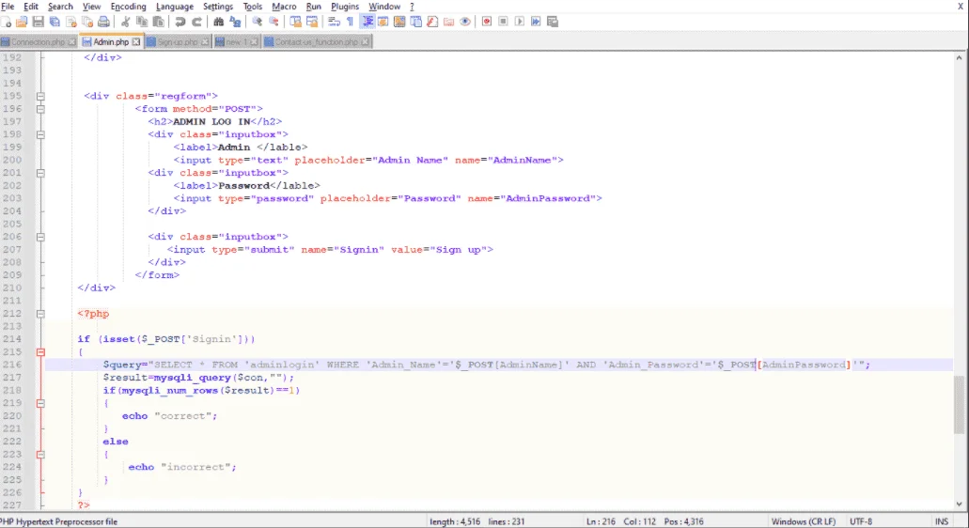Viewport: 969px width, 528px height.
Task: Open the Replace toolbar icon
Action: (x=235, y=22)
